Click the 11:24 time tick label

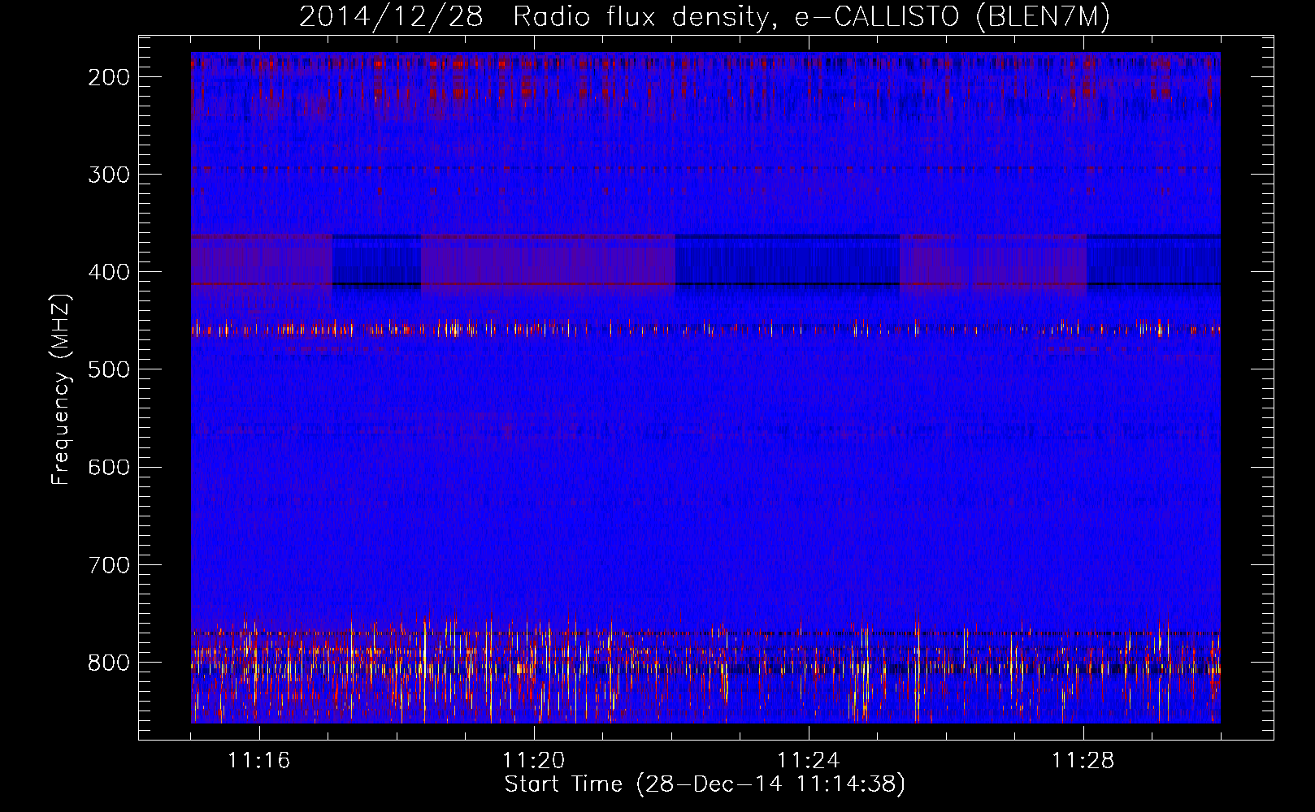809,761
